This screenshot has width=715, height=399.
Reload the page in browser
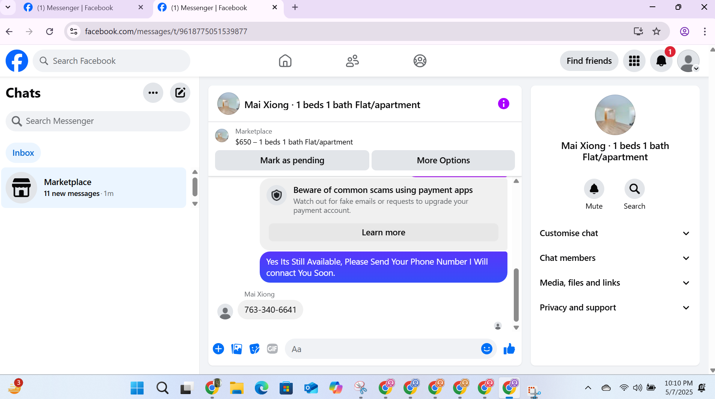point(50,32)
